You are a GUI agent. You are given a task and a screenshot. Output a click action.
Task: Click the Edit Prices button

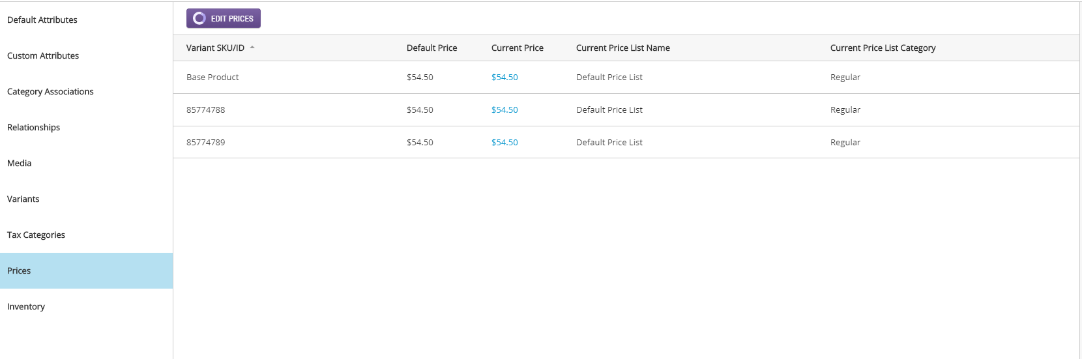224,19
